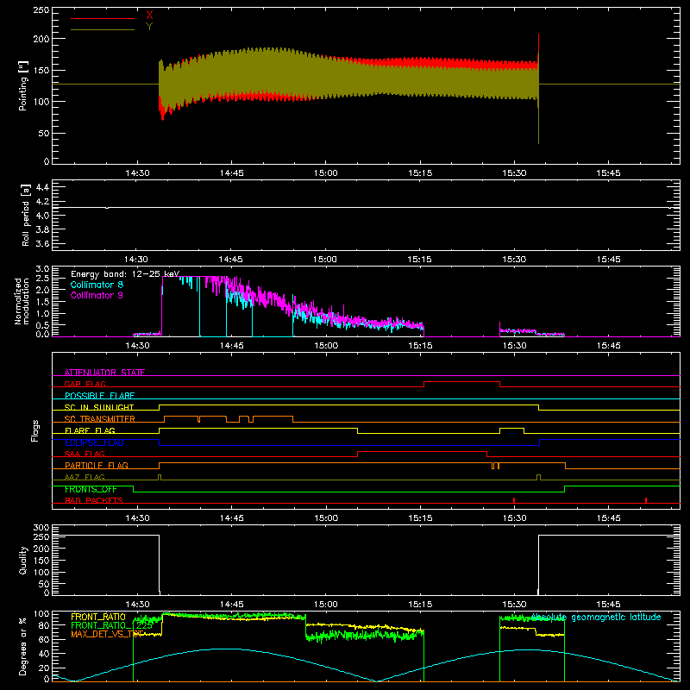
Task: Click the 300 tick on Quality axis
Action: point(41,528)
